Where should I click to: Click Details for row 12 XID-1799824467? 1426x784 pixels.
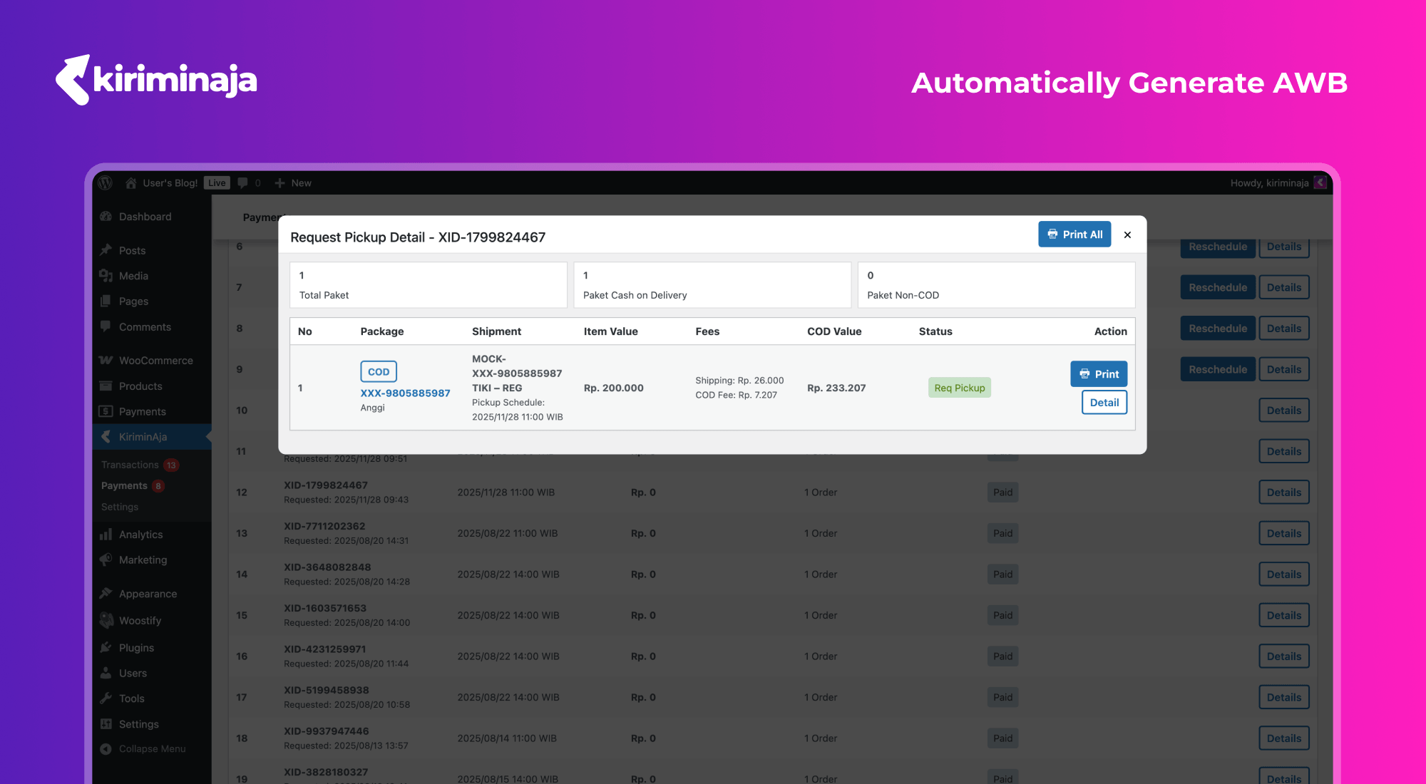(1284, 492)
